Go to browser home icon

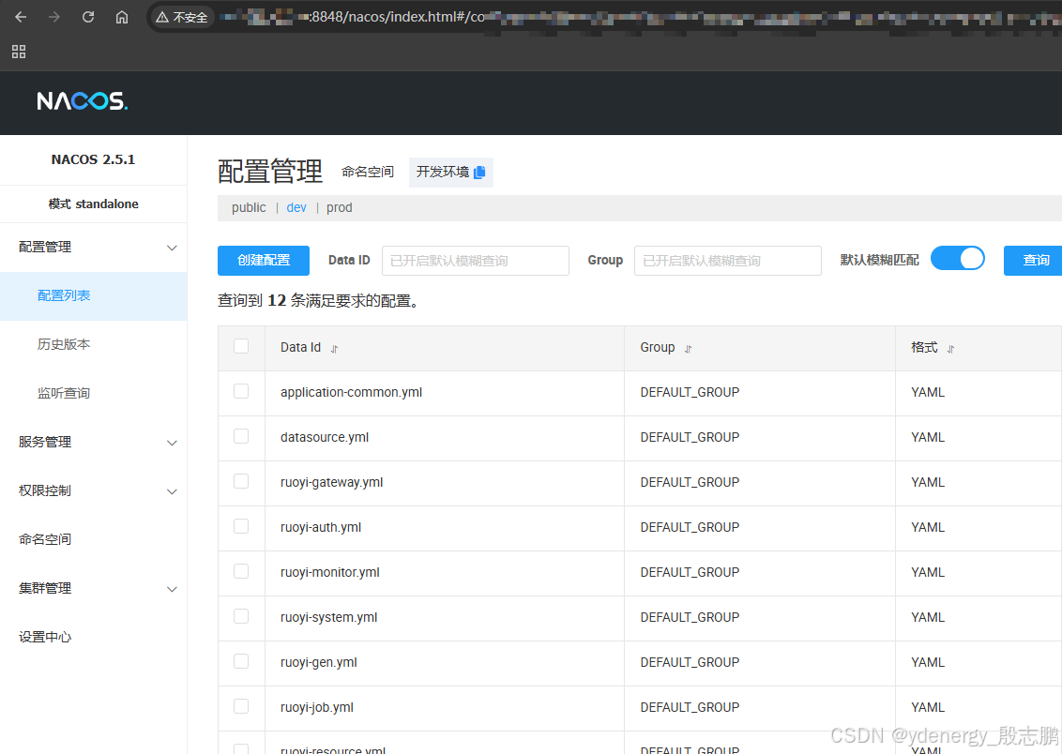(122, 17)
